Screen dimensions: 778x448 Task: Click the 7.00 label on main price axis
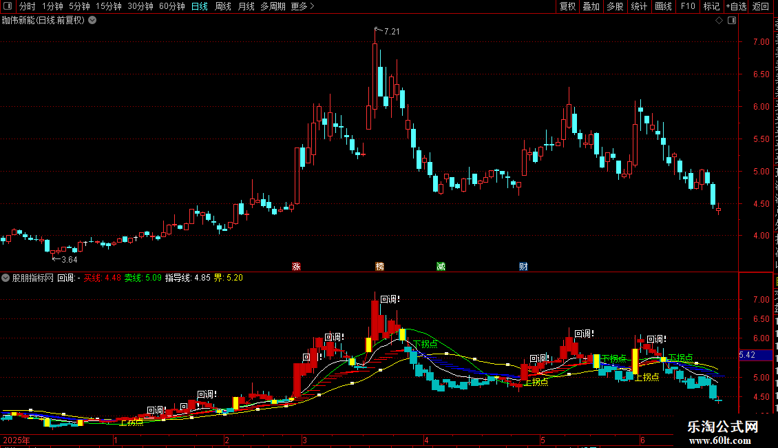[x=761, y=42]
